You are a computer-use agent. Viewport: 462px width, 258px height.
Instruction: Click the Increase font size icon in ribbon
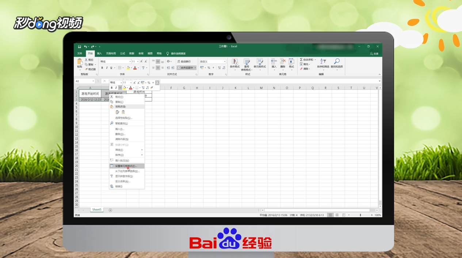142,61
